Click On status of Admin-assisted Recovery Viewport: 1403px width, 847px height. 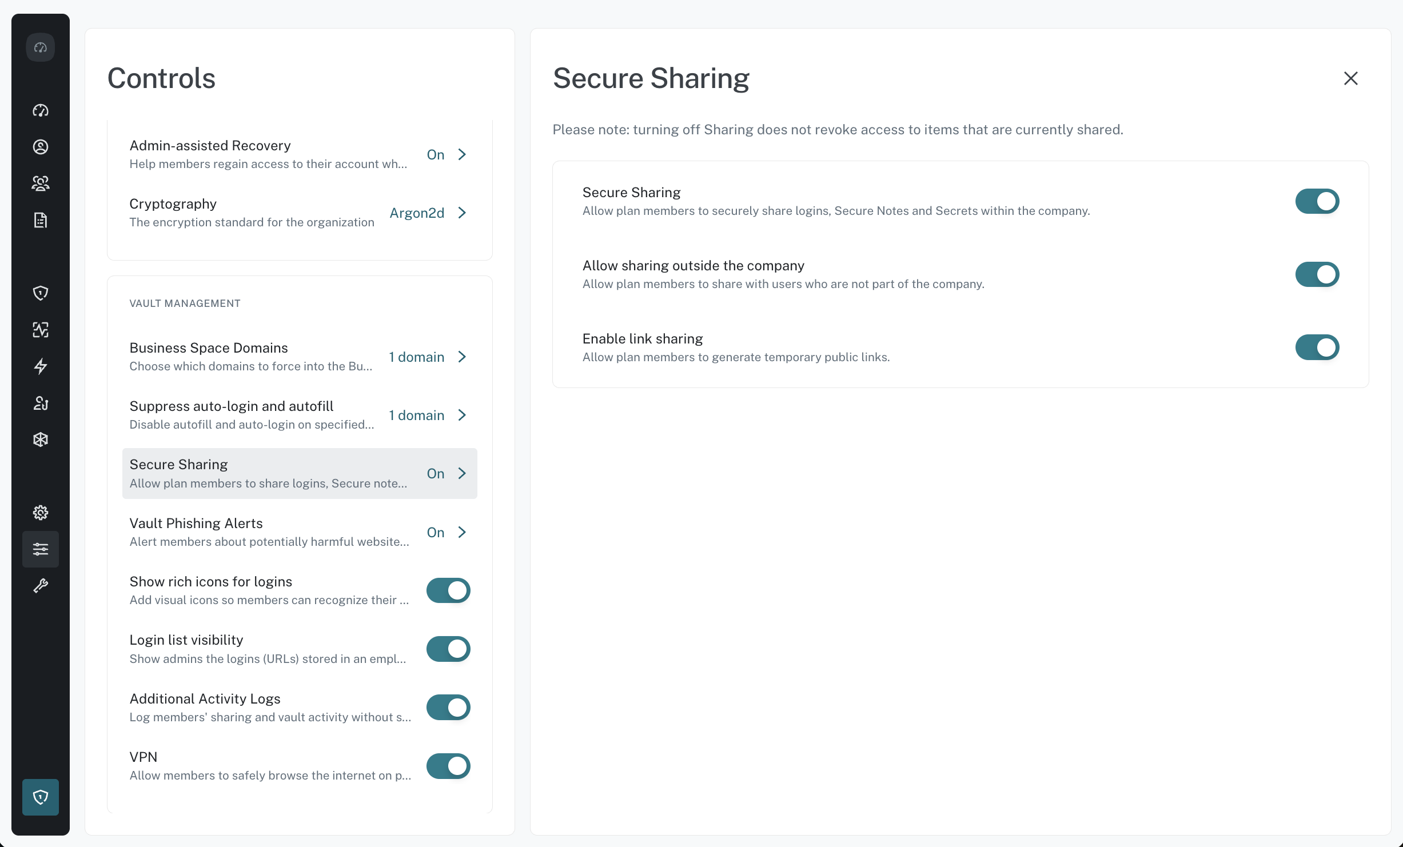pyautogui.click(x=436, y=154)
